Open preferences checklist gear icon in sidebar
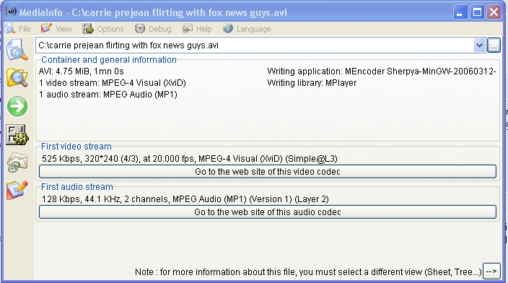The width and height of the screenshot is (508, 283). (x=17, y=134)
